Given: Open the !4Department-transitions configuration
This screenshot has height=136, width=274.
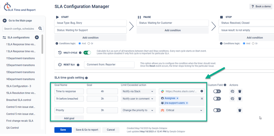Looking at the screenshot, I should pos(21,79).
